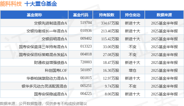This screenshot has height=106, width=184.
Task: Open 财通收益增强债券A fund
Action: click(51, 63)
